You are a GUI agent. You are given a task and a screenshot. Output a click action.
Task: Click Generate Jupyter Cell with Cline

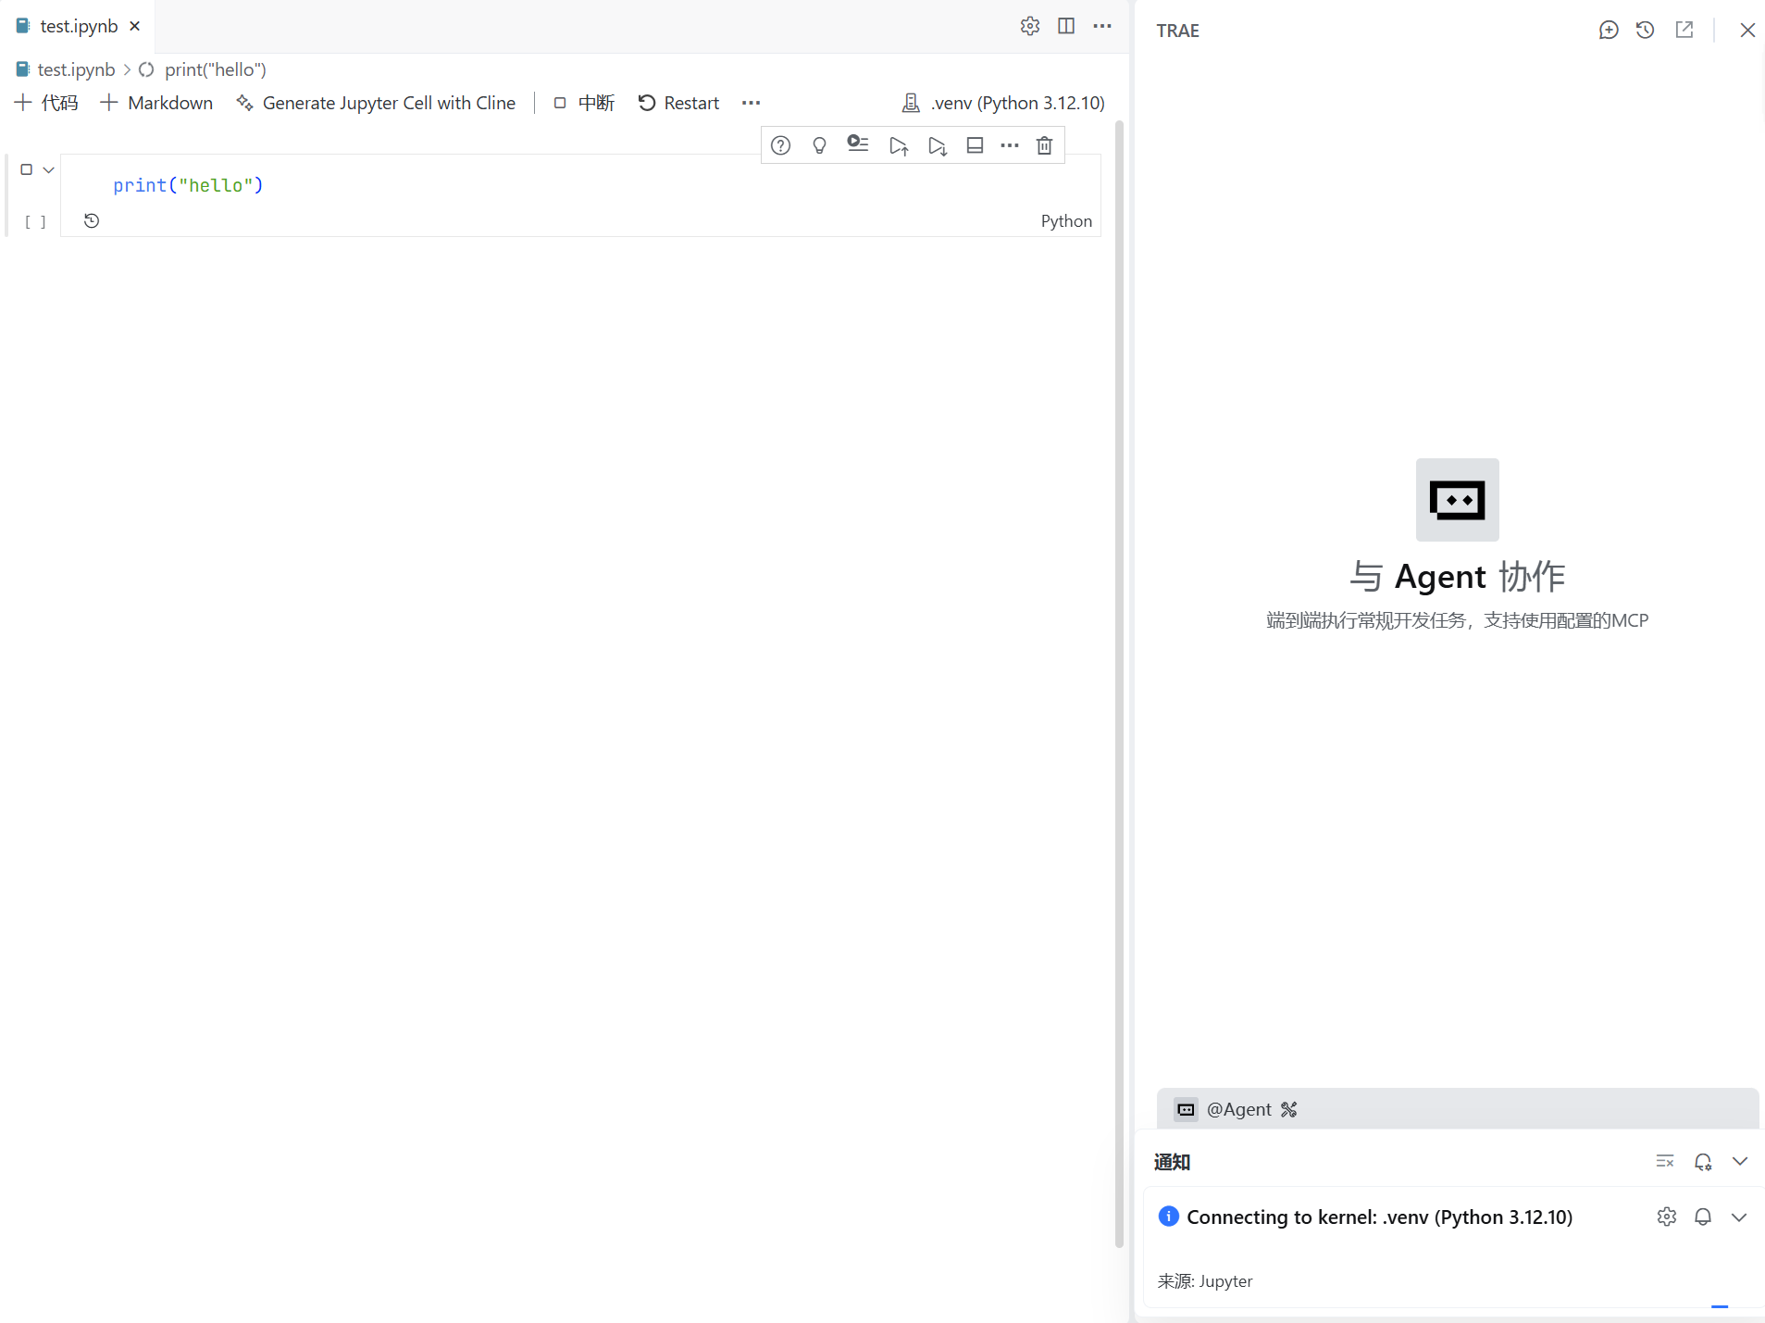(376, 103)
